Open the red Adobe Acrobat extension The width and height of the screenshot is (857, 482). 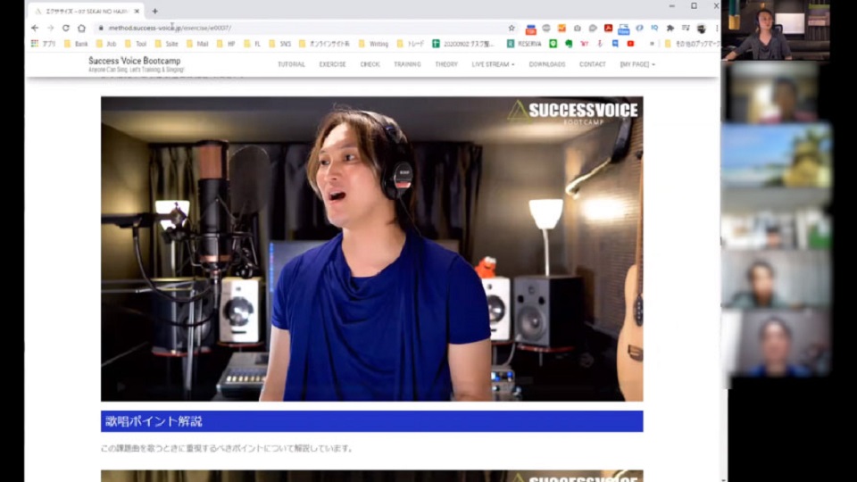point(608,28)
